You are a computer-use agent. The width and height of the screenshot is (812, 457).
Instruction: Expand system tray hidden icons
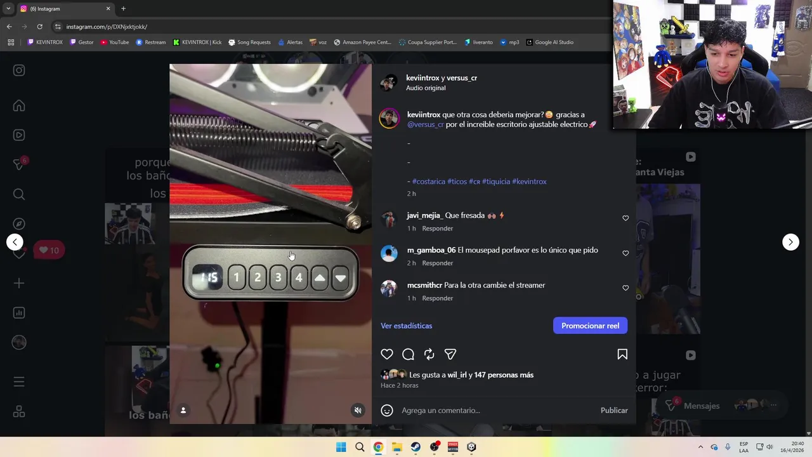[x=700, y=447]
